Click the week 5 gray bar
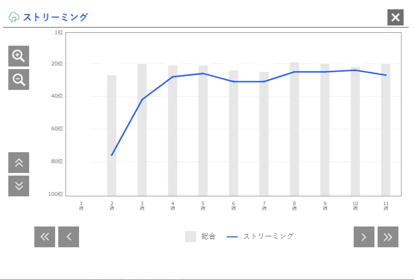Image resolution: width=414 pixels, height=280 pixels. tap(203, 130)
